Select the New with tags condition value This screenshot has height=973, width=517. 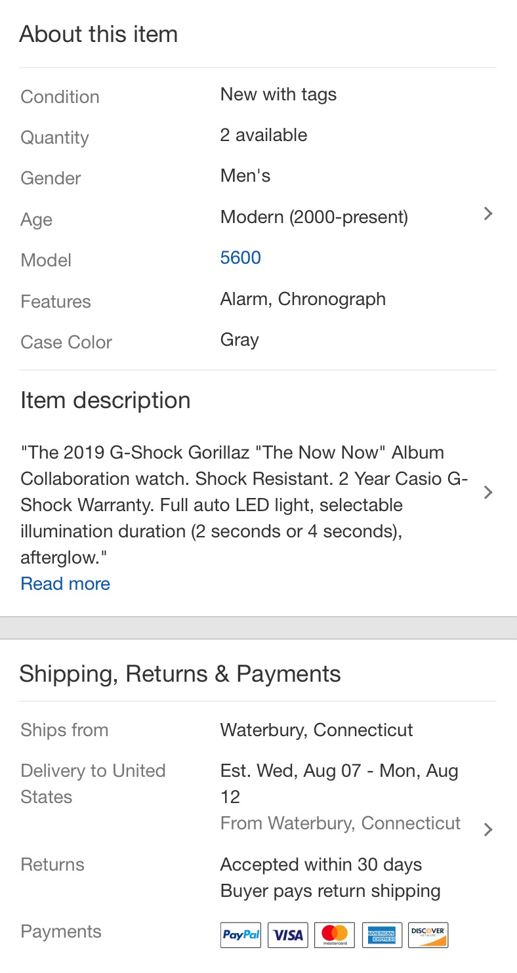[278, 94]
